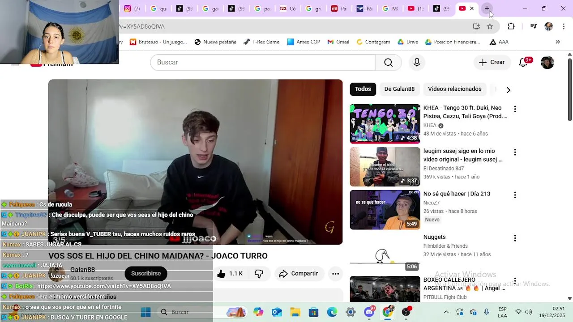Open YouTube notifications bell

point(523,63)
